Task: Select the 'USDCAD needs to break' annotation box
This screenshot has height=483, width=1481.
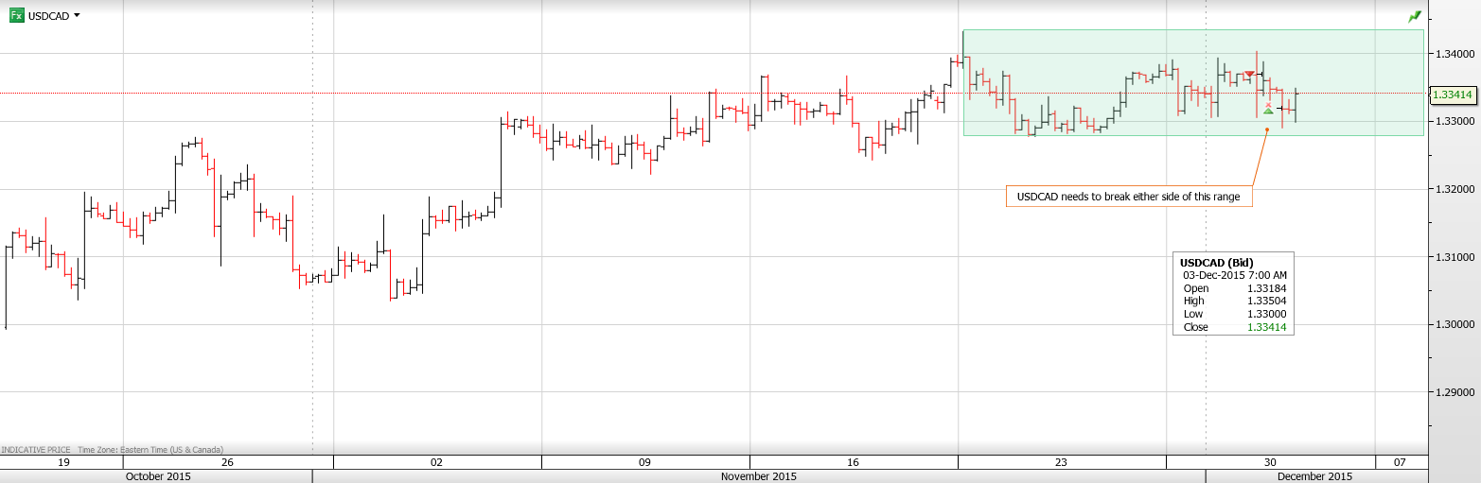Action: (1128, 197)
